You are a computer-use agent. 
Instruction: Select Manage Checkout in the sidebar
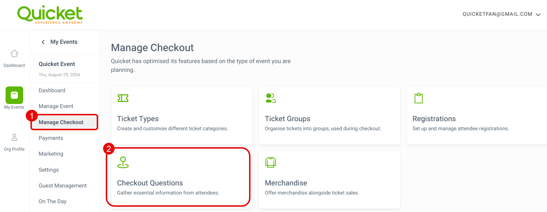click(x=61, y=122)
